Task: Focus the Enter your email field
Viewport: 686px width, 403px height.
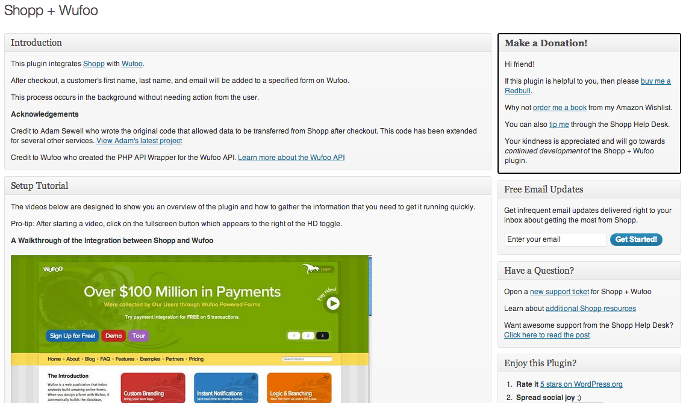Action: (x=555, y=239)
